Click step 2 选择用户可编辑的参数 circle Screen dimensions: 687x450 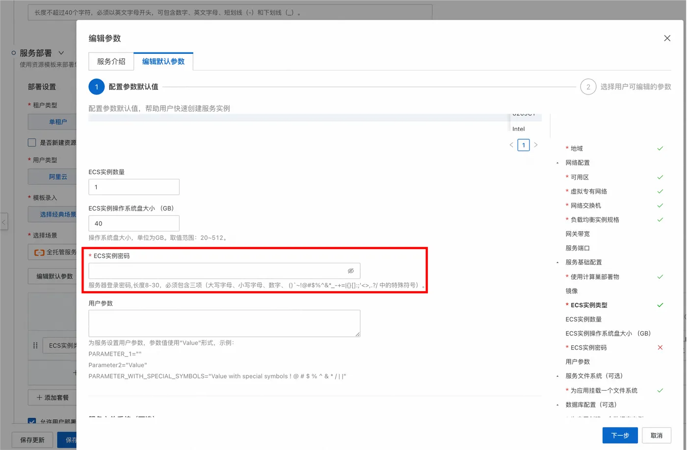click(x=588, y=87)
